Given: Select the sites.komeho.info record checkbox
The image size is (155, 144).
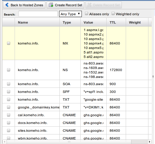Looking at the screenshot, I should [9, 131].
